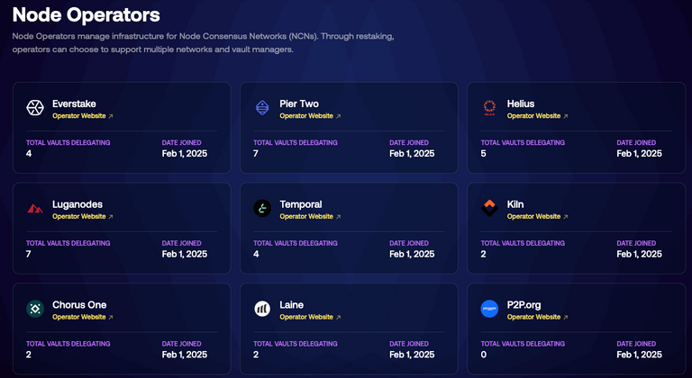Click the Temporal logo icon
This screenshot has width=692, height=378.
coord(262,210)
